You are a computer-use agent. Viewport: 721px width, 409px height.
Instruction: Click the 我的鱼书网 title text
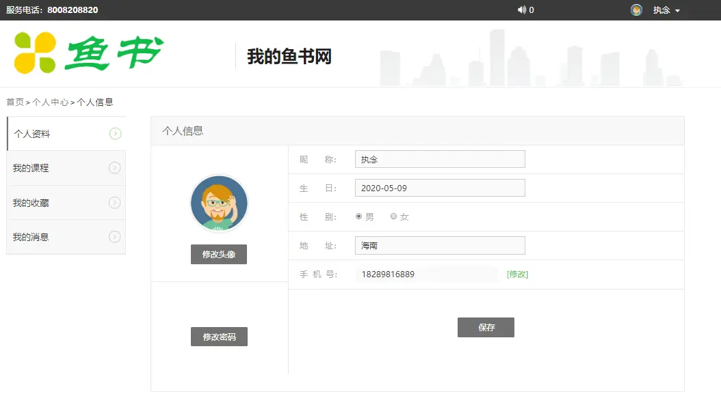[289, 57]
